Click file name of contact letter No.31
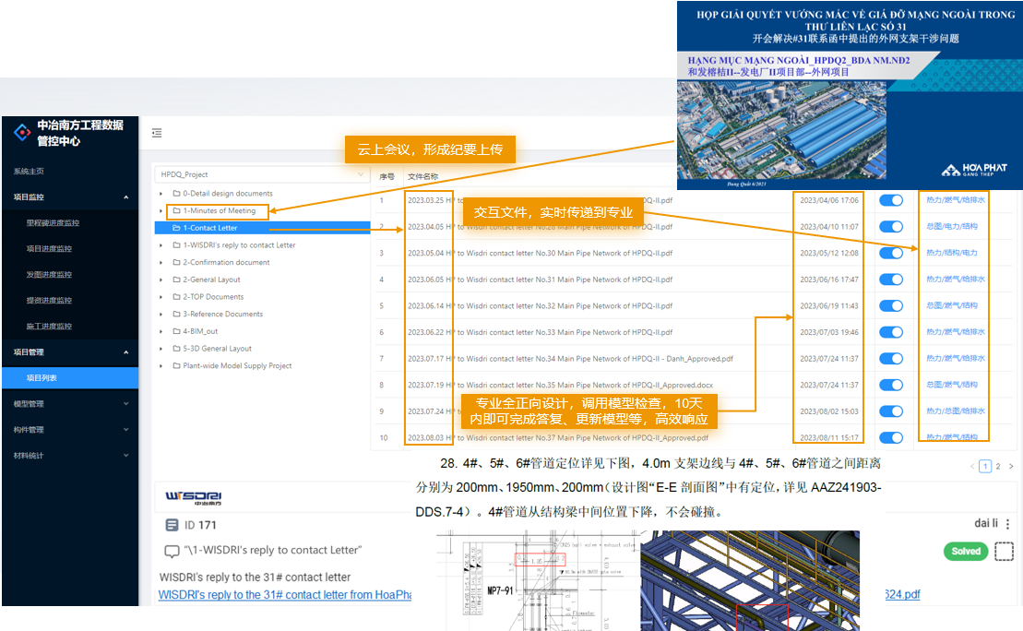 pyautogui.click(x=541, y=280)
